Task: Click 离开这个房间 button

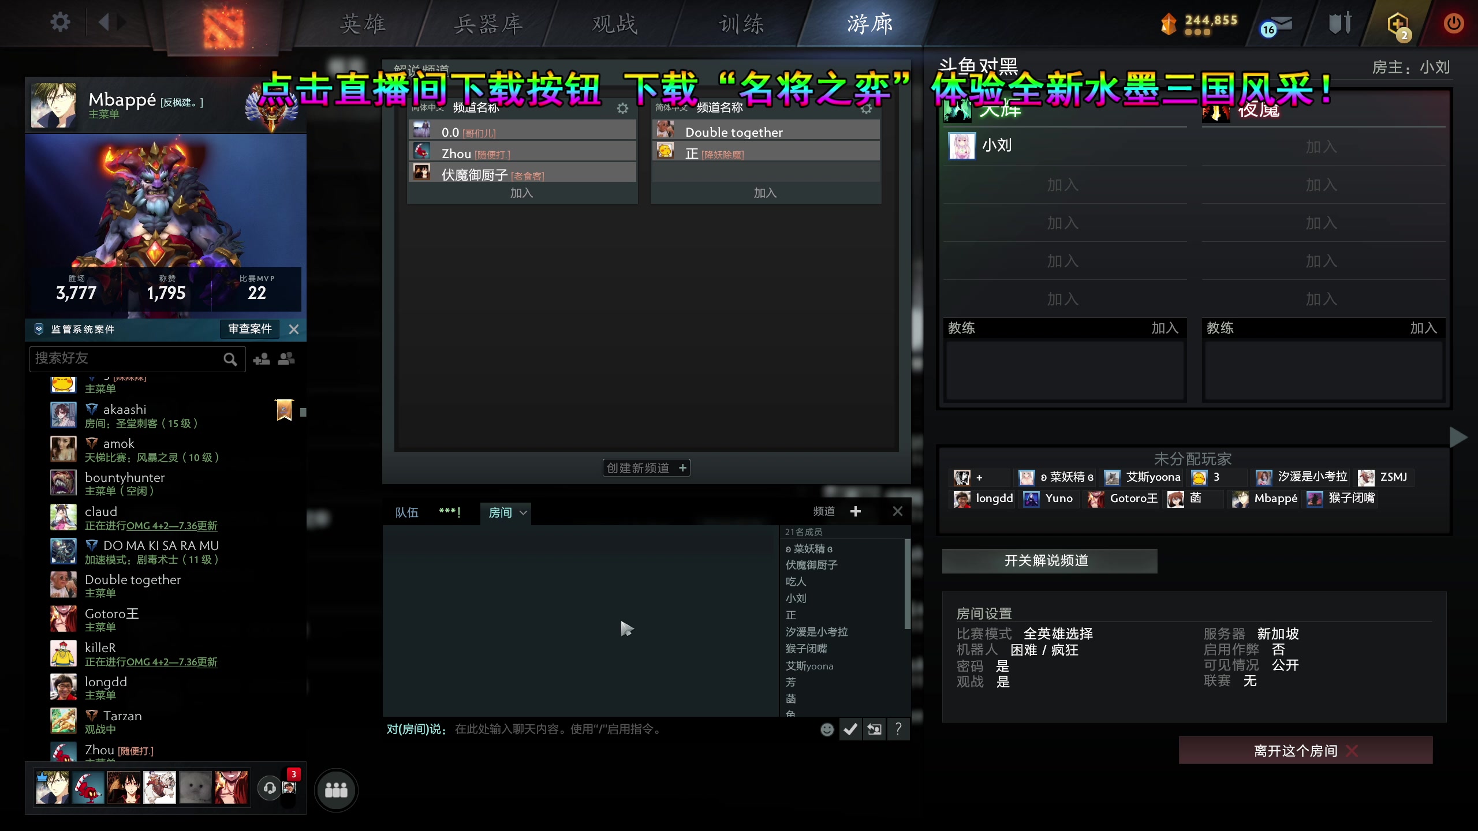Action: coord(1305,751)
